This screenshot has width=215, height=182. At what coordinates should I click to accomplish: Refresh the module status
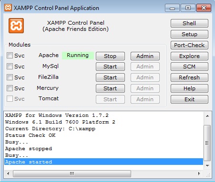coord(189,77)
